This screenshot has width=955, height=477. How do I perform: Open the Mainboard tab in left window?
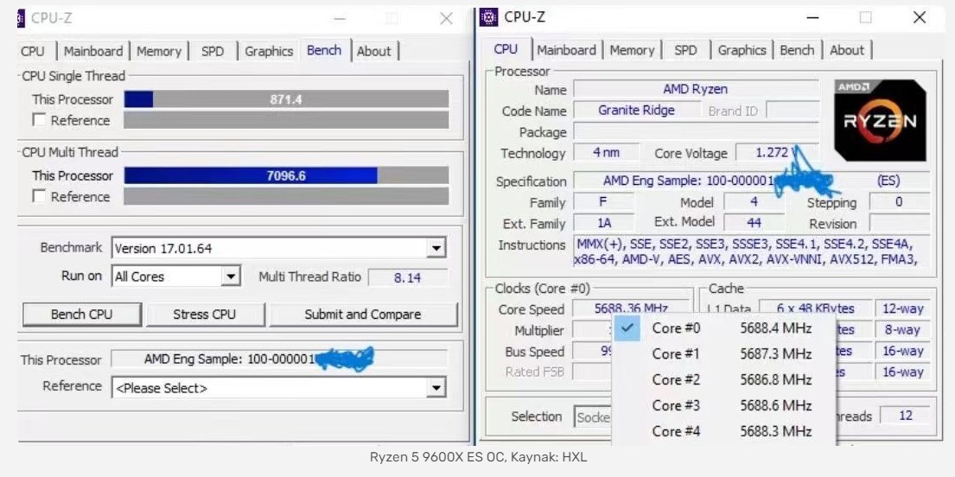93,51
